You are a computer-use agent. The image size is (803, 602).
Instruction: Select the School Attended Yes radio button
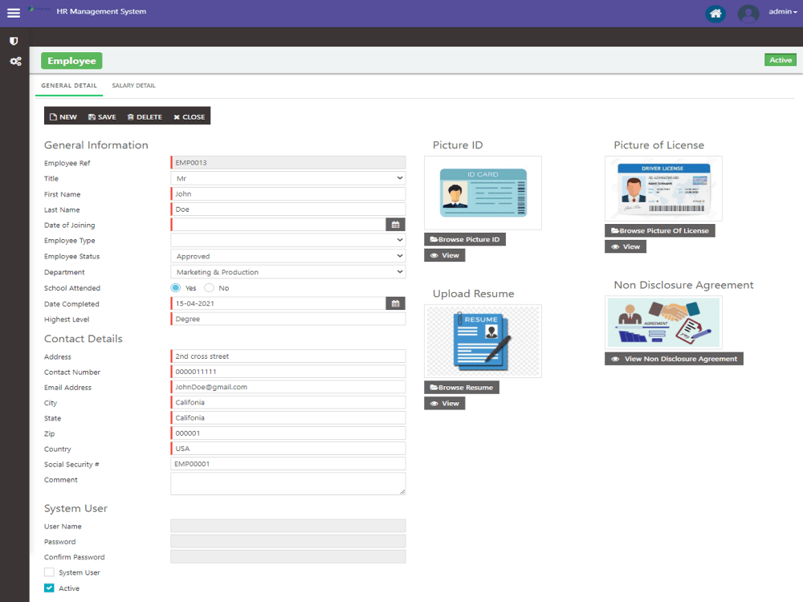pos(175,287)
